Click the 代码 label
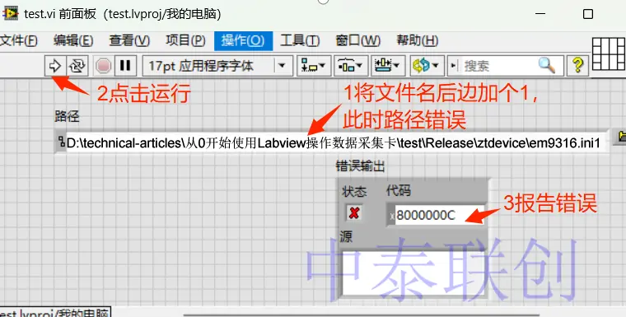The height and width of the screenshot is (317, 626). click(398, 190)
